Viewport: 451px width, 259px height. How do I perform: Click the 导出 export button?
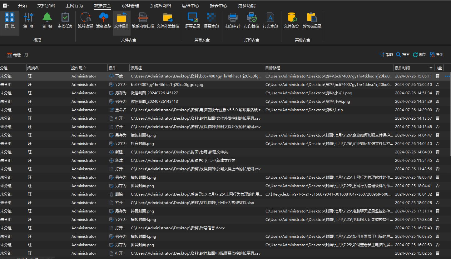point(437,55)
